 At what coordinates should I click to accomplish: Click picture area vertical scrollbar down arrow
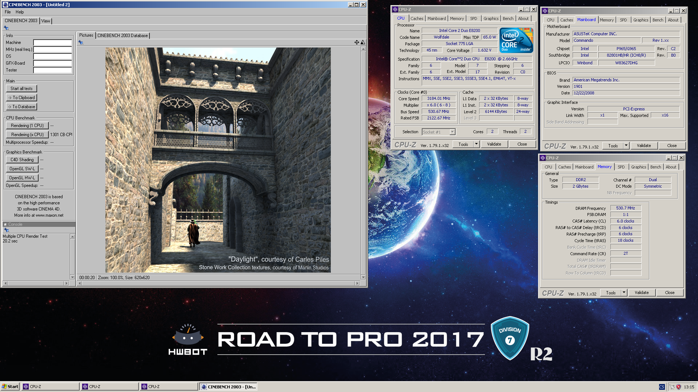(363, 277)
